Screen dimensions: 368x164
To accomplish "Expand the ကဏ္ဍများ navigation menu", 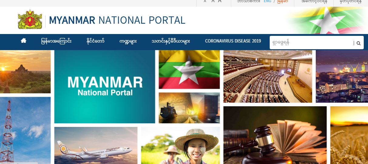I will [128, 41].
